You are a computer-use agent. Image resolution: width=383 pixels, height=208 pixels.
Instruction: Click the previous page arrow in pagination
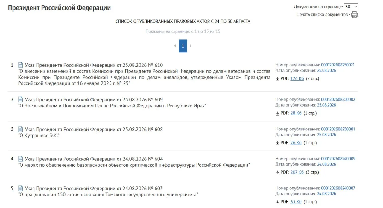click(175, 46)
